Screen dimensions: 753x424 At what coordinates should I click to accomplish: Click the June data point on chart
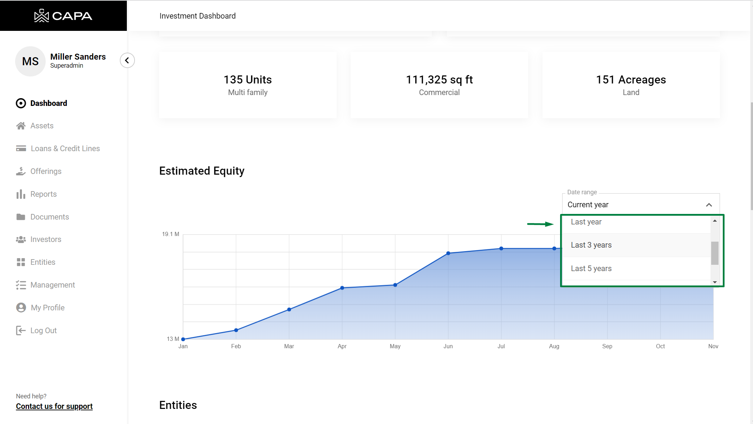pos(448,253)
